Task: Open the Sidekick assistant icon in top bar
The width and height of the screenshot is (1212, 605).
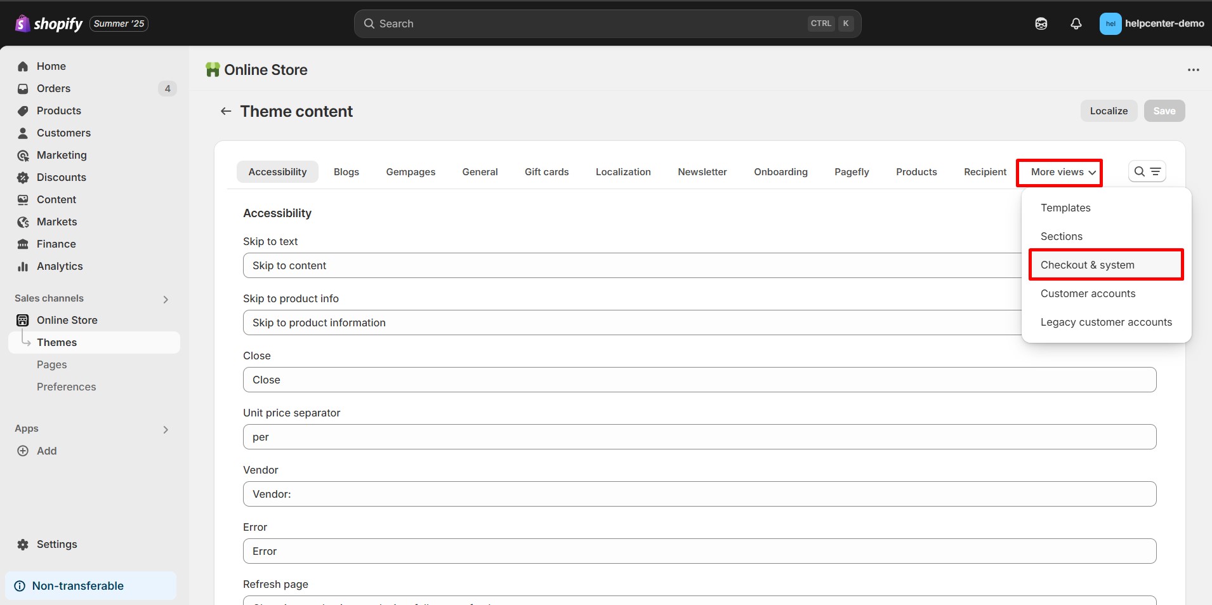Action: (1041, 23)
